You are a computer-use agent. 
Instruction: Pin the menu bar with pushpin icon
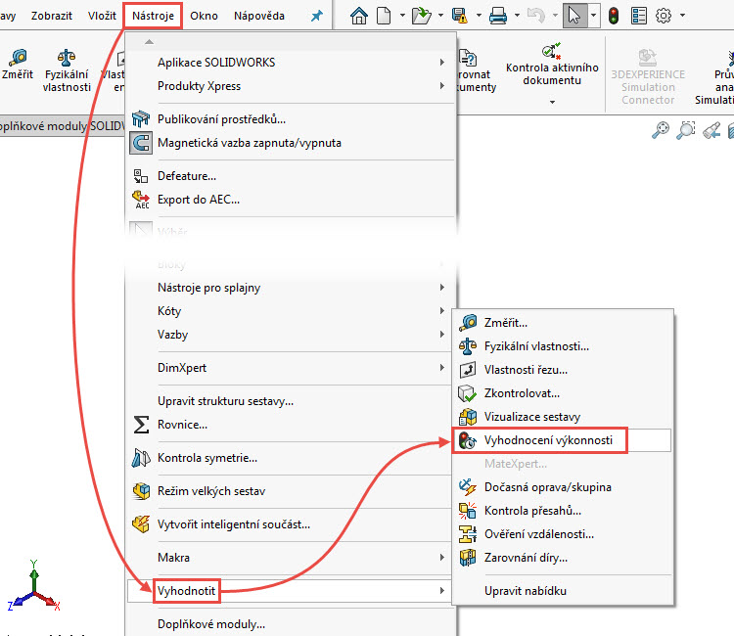(x=317, y=16)
